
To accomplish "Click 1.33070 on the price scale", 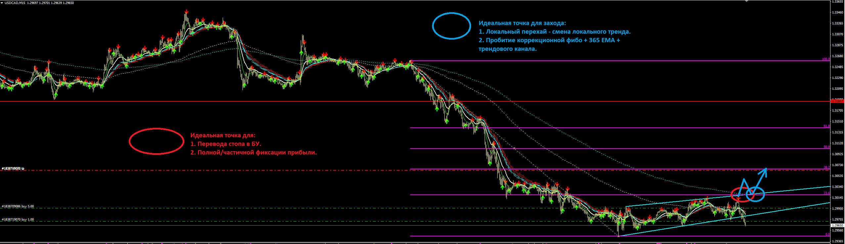I will [837, 34].
